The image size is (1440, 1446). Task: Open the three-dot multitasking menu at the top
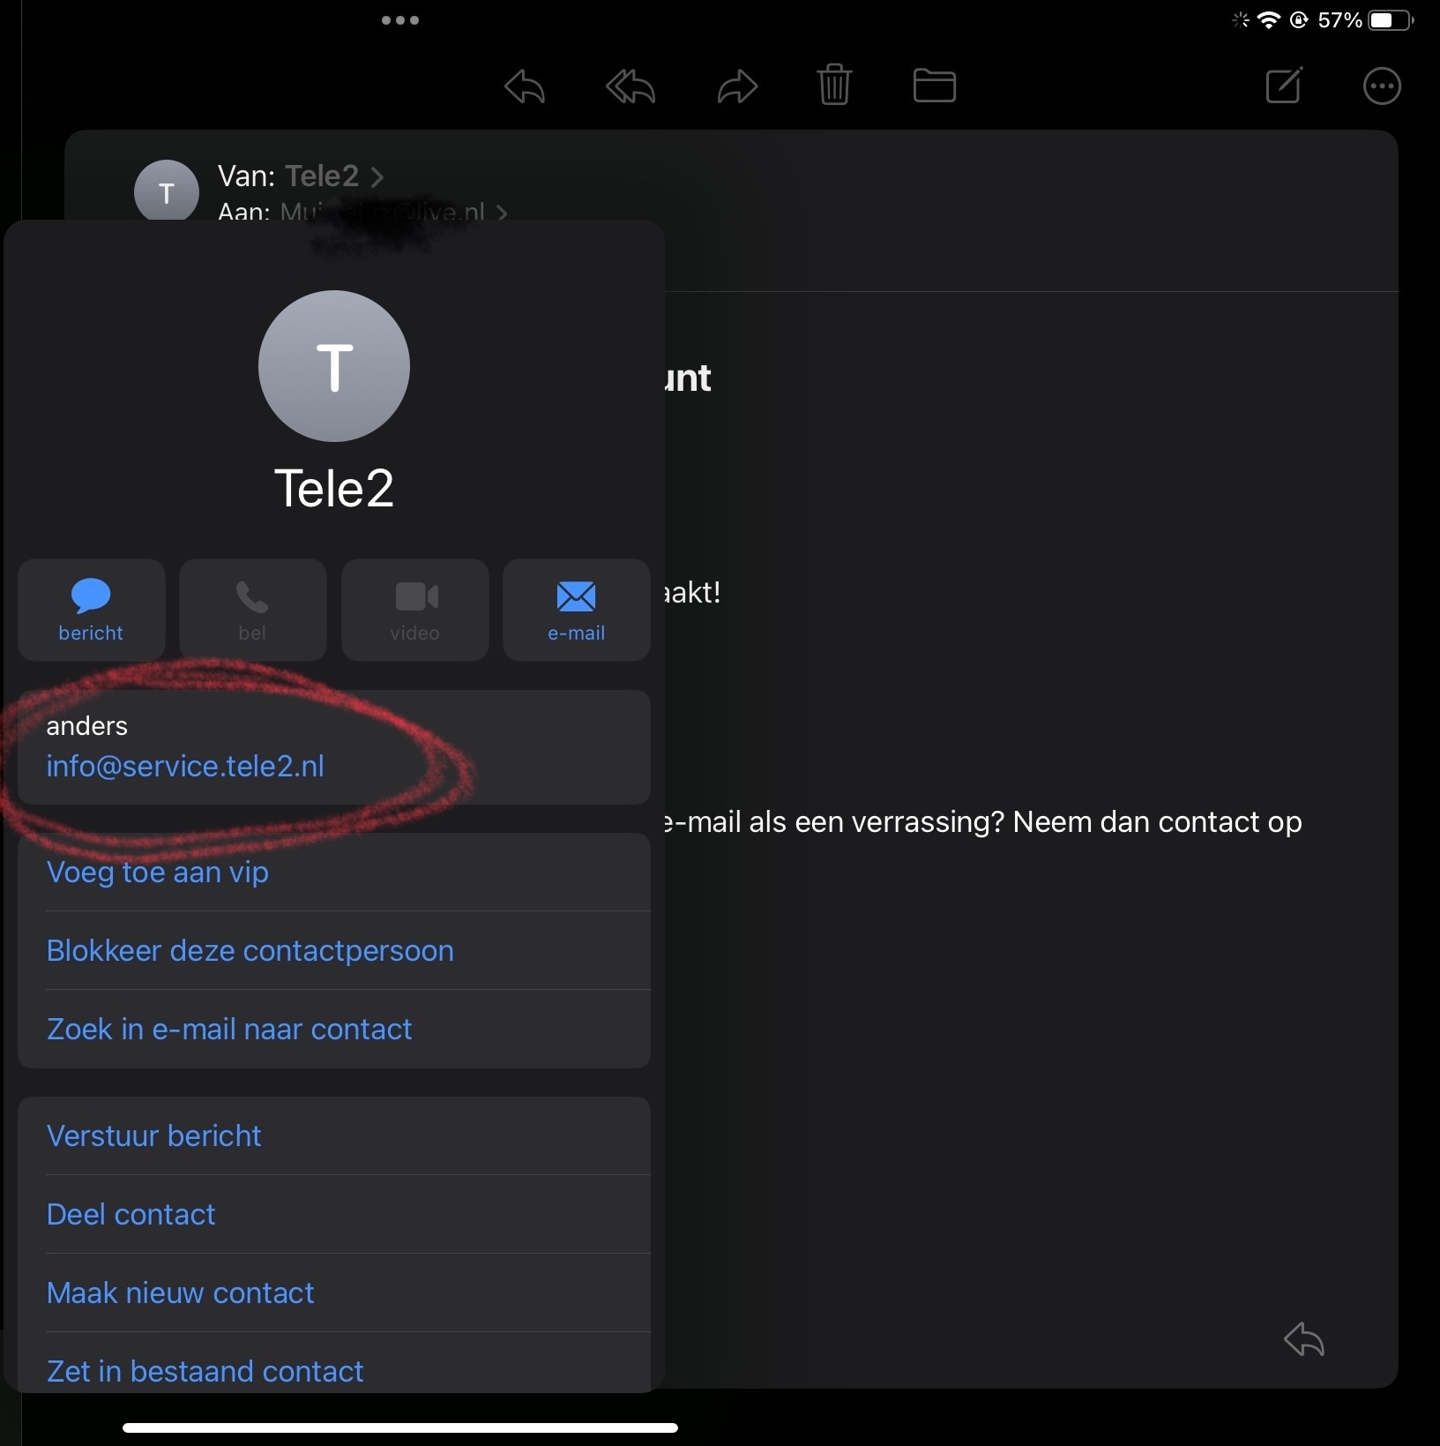click(x=400, y=20)
